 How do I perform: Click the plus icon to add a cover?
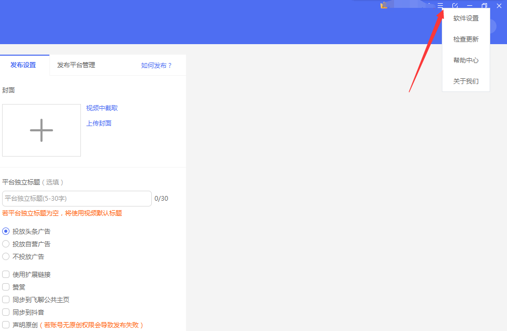42,130
